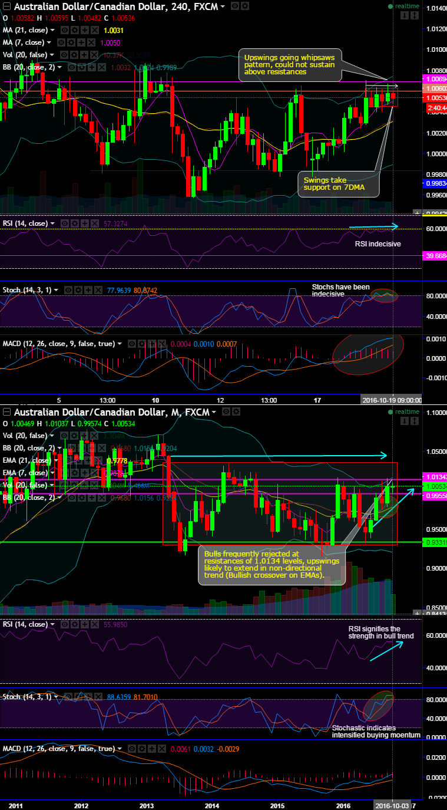Viewport: 447px width, 810px height.
Task: Open settings gear for top MACD indicator
Action: pyautogui.click(x=141, y=344)
